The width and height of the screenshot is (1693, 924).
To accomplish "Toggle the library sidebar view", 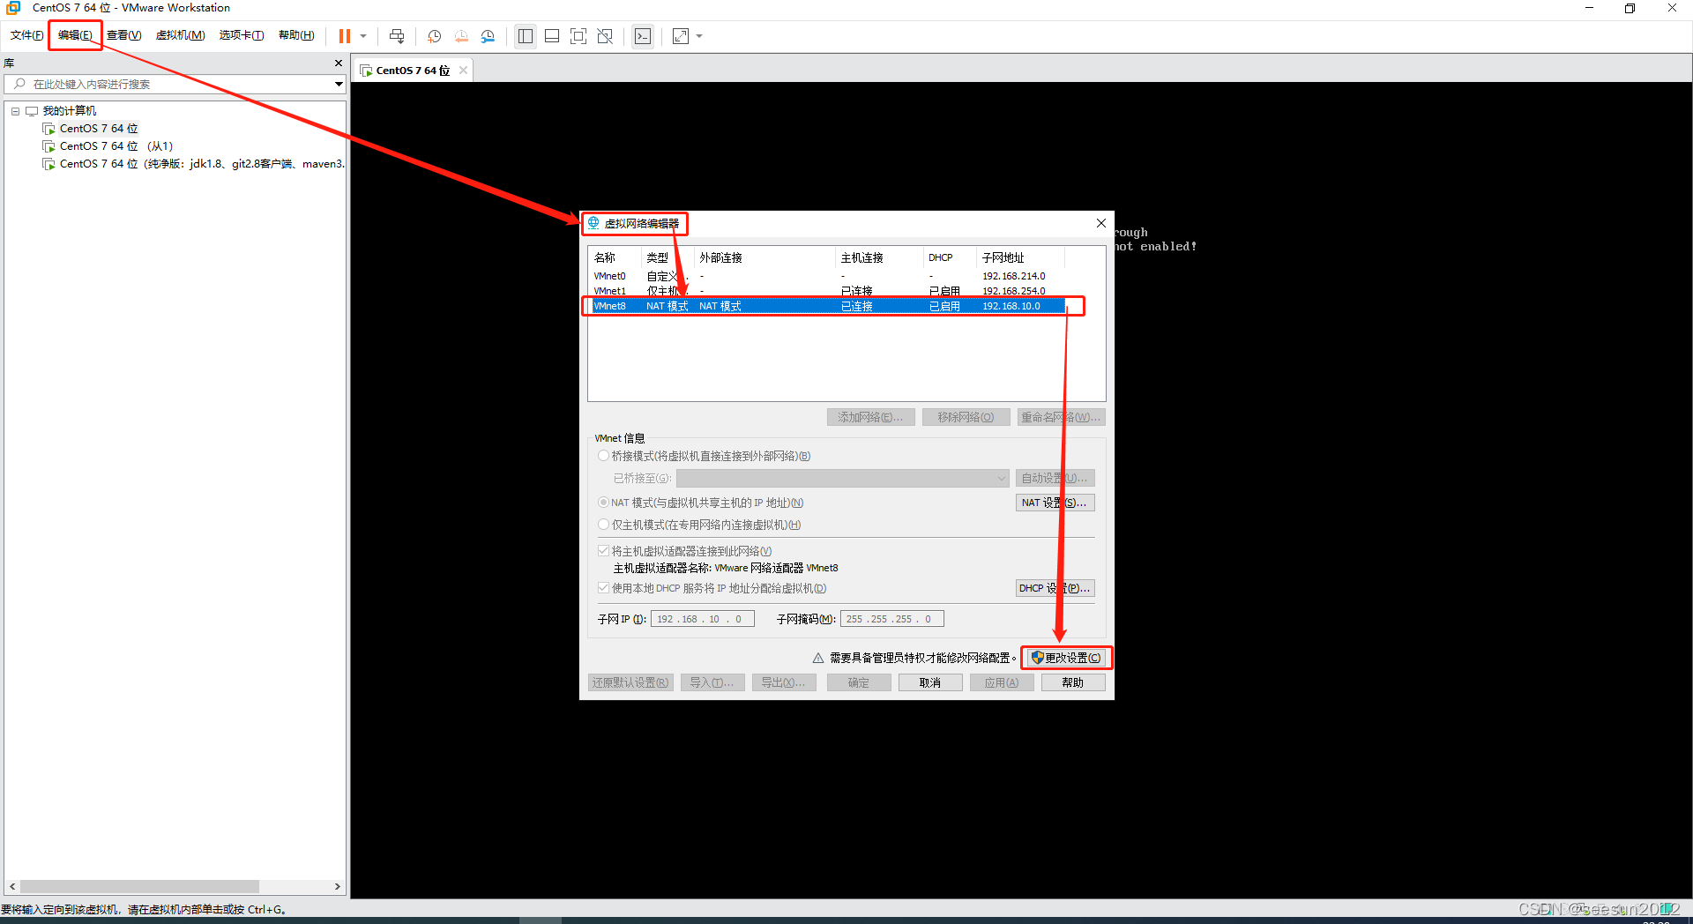I will 526,36.
